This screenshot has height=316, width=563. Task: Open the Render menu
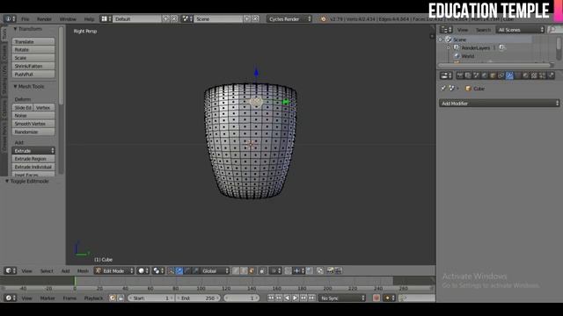44,19
